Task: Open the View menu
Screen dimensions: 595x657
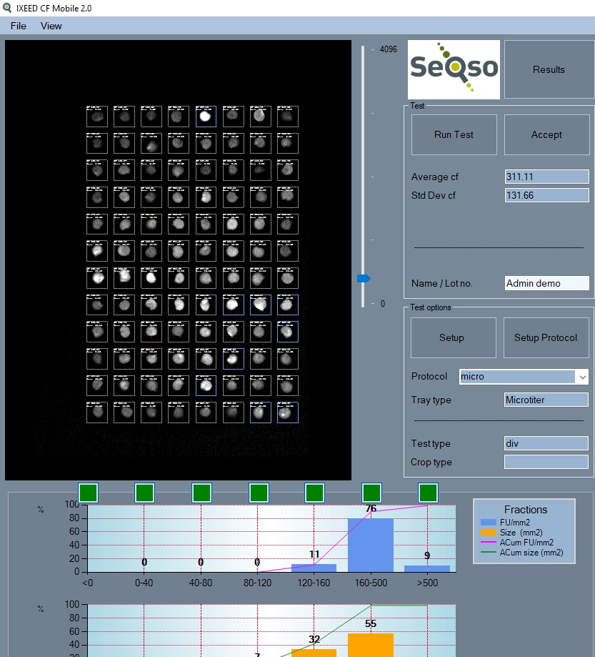Action: 51,26
